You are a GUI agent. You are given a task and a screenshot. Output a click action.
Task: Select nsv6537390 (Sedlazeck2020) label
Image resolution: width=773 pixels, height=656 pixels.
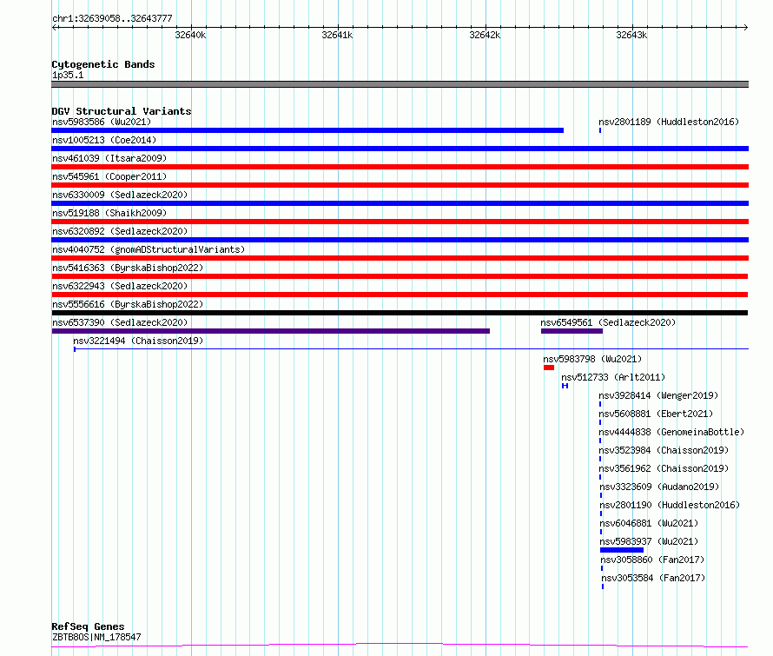pyautogui.click(x=120, y=322)
